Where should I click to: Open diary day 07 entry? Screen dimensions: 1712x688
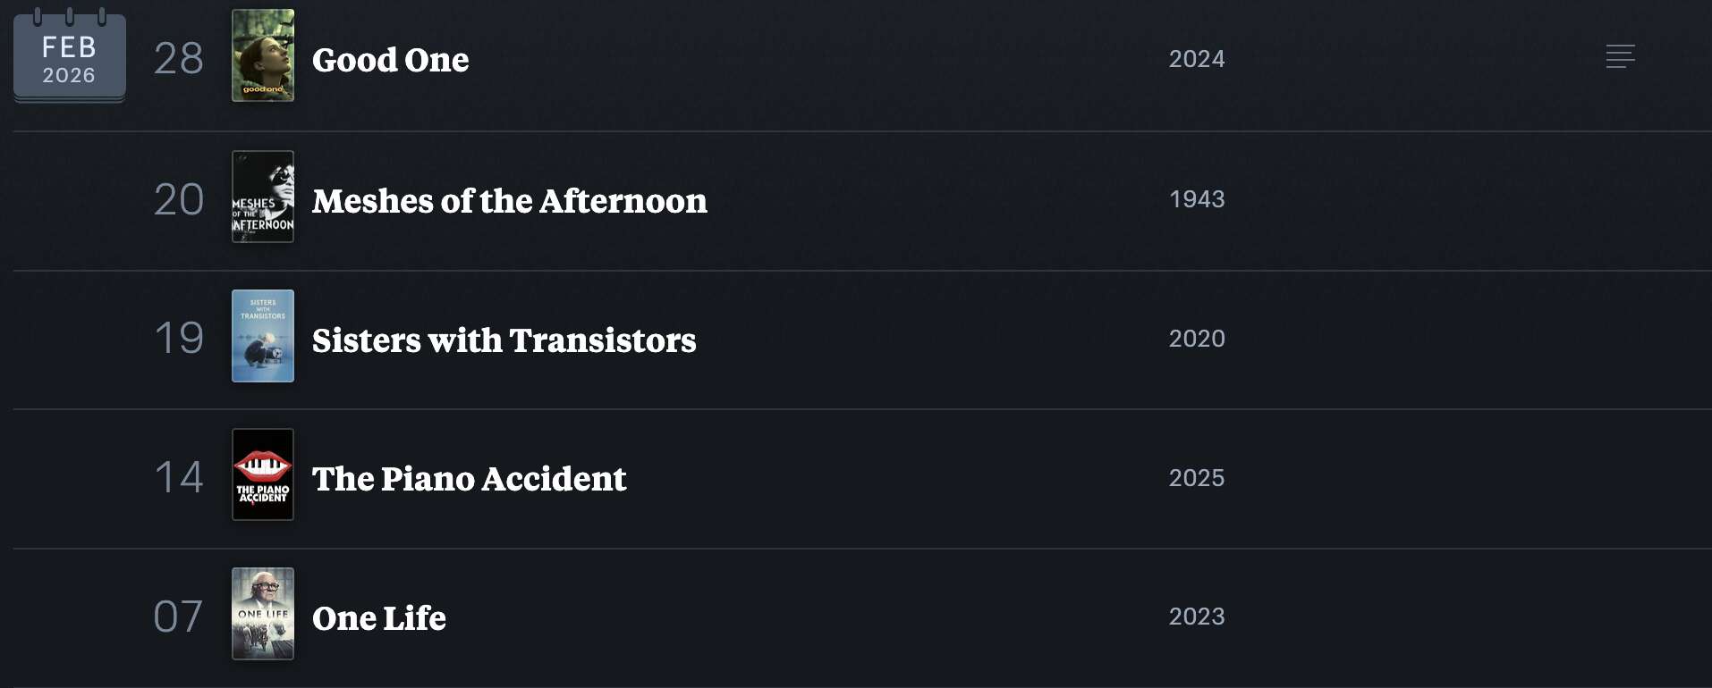pyautogui.click(x=179, y=617)
